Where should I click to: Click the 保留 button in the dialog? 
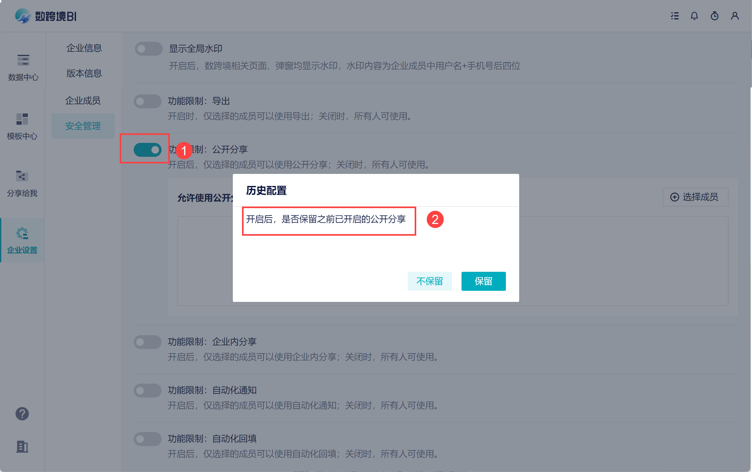pyautogui.click(x=483, y=281)
